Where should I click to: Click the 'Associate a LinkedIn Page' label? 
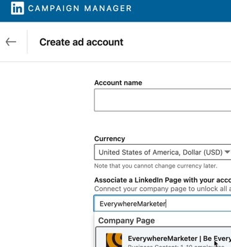[x=163, y=180]
